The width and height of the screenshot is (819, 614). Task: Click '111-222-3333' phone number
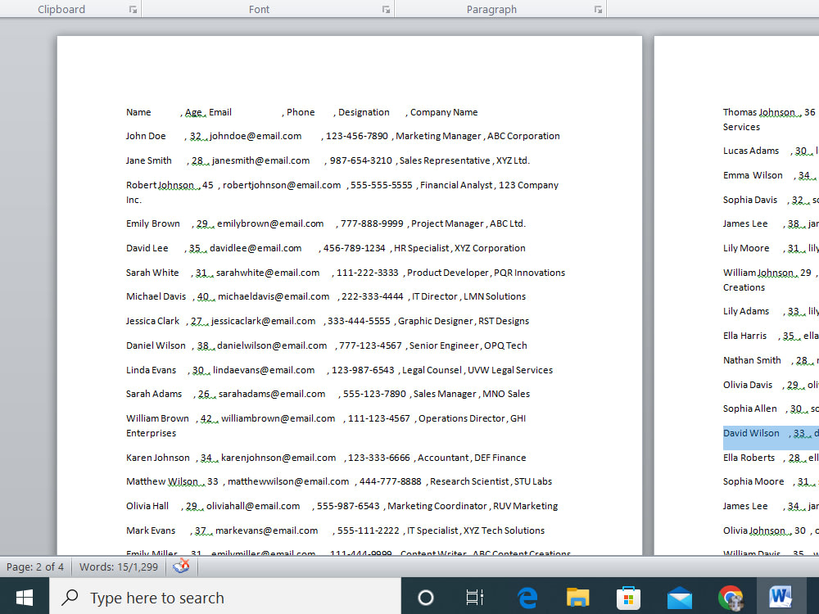tap(367, 273)
